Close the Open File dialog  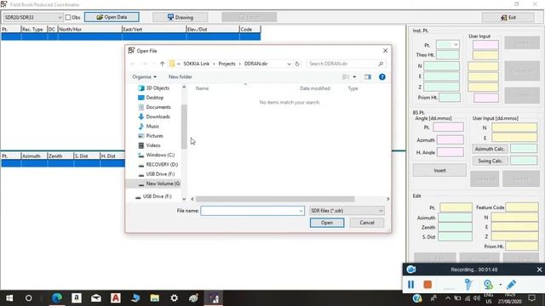[x=385, y=51]
